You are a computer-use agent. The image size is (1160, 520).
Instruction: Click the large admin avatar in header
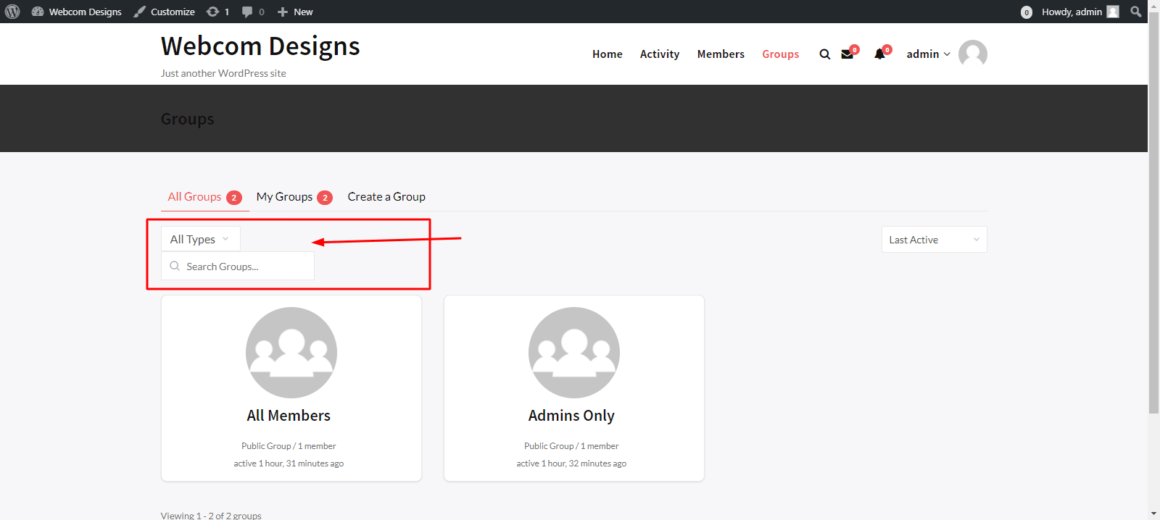(x=973, y=54)
